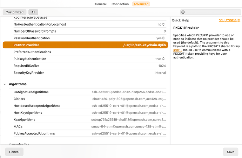Click the Save button
The height and width of the screenshot is (158, 242).
(x=230, y=152)
